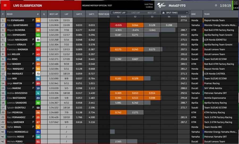Click rider number badge 32
239x144 pixels.
pos(38,103)
